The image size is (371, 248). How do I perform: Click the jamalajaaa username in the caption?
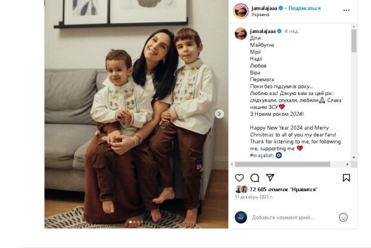[x=263, y=31]
